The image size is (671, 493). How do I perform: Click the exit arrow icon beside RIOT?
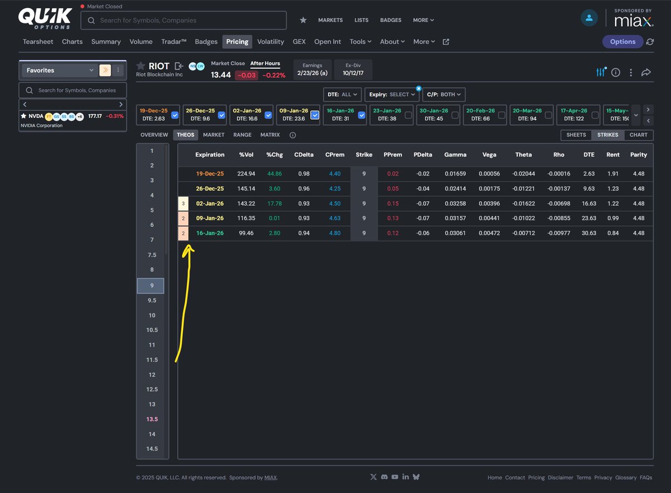pos(179,66)
